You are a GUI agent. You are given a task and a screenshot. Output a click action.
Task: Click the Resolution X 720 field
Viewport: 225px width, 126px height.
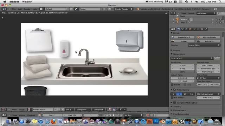click(182, 65)
